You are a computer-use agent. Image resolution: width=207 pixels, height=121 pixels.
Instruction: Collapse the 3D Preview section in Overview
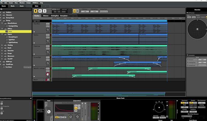pyautogui.click(x=187, y=13)
